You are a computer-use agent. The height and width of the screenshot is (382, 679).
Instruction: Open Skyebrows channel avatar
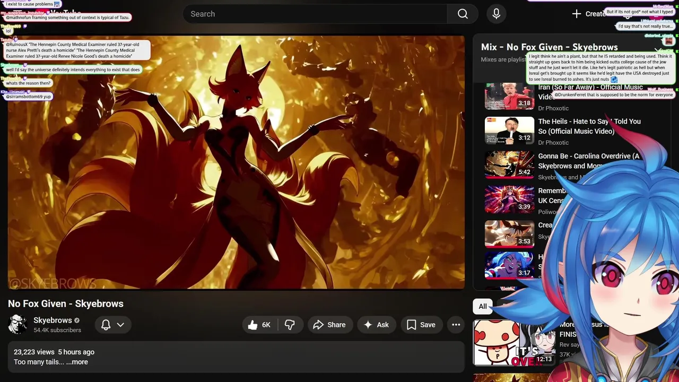pos(18,325)
